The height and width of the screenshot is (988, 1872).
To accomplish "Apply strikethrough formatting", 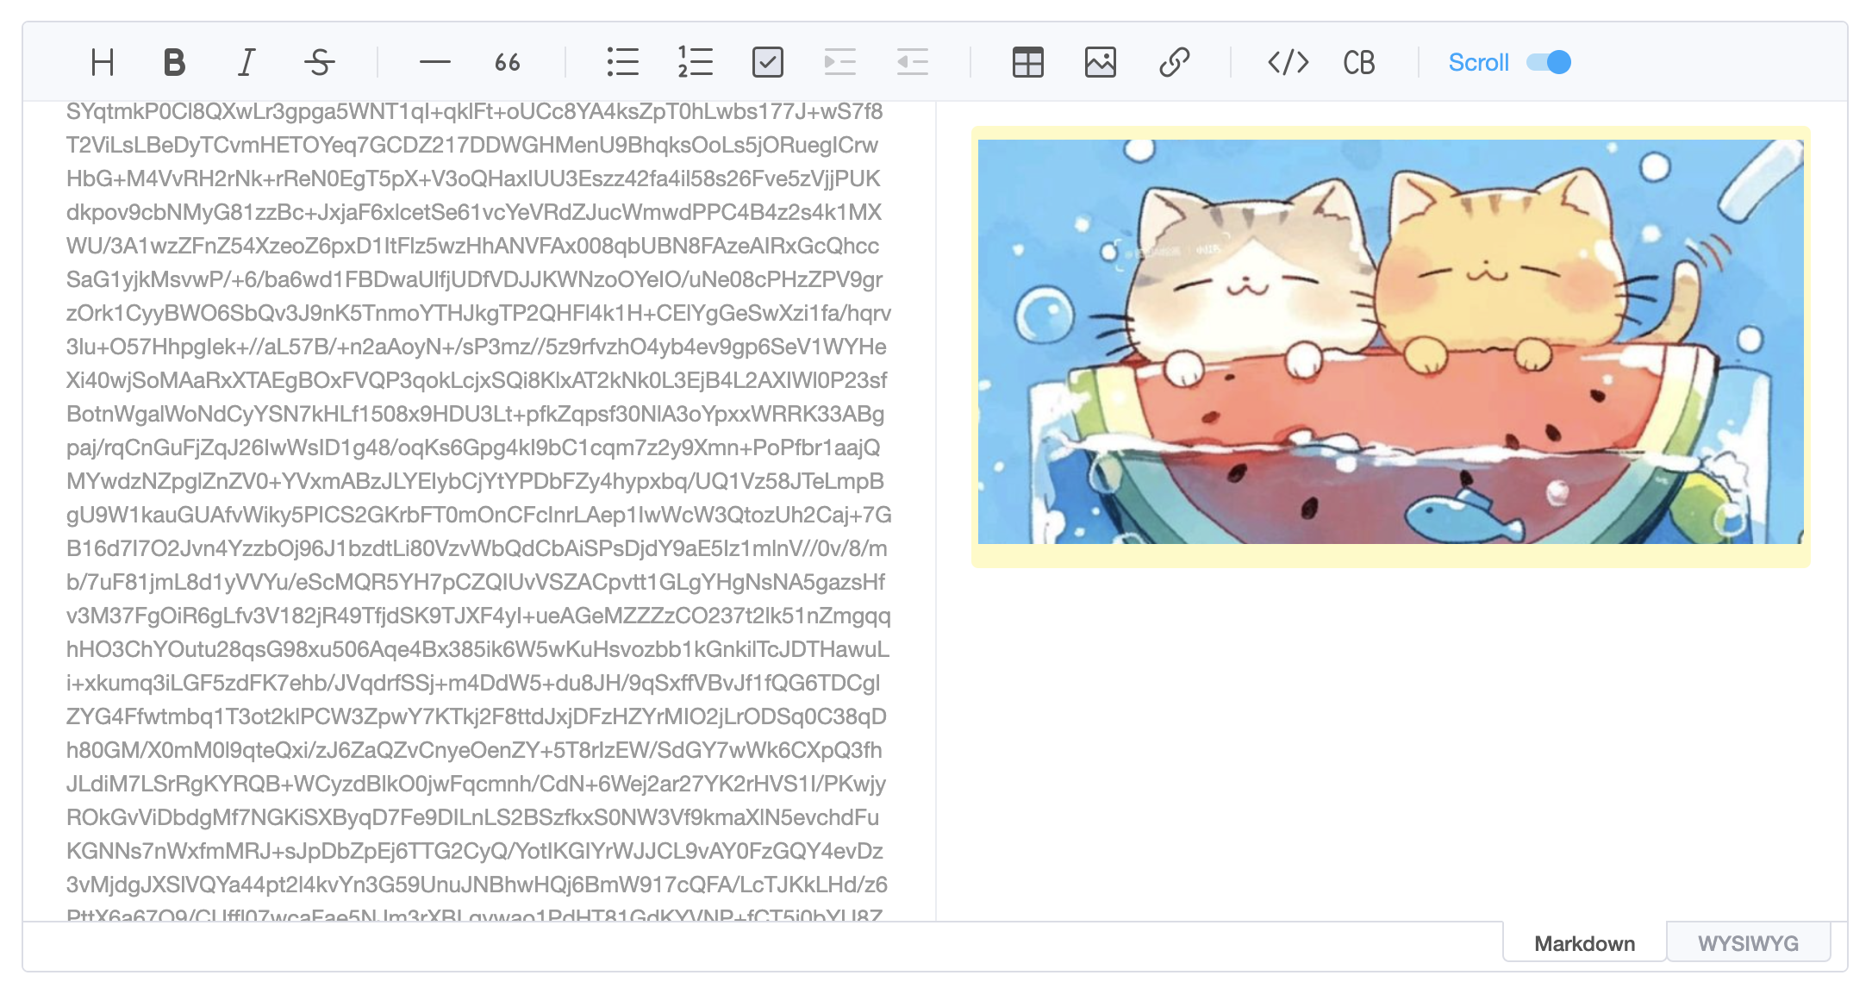I will point(320,62).
